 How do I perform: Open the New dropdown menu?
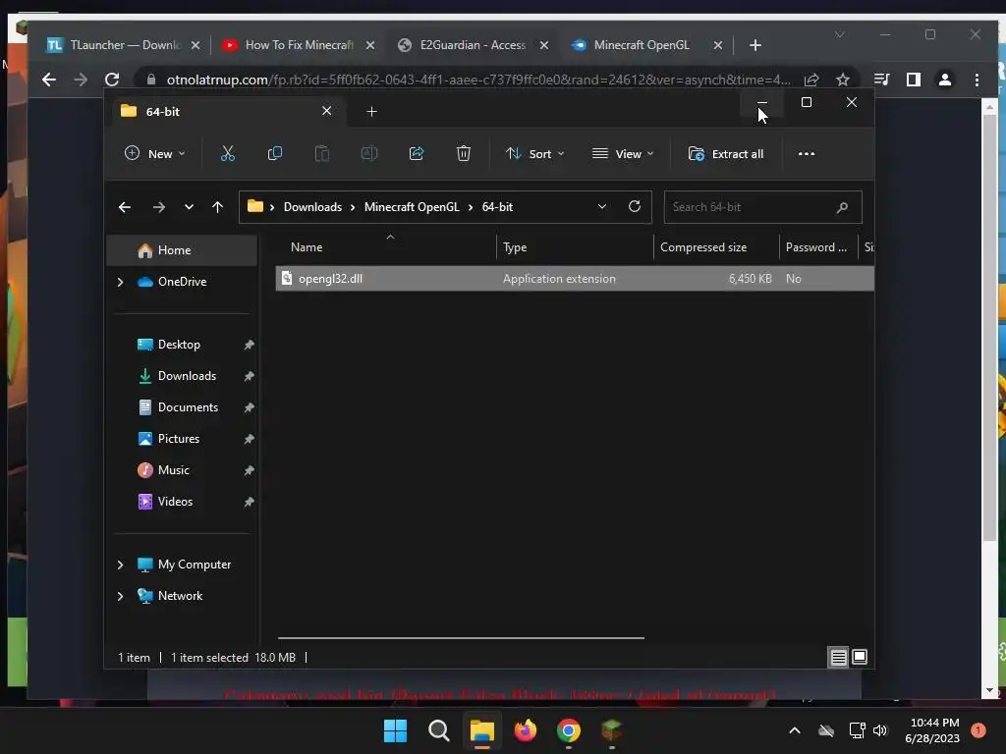154,154
